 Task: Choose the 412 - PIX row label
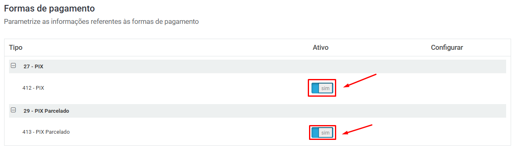tap(33, 88)
